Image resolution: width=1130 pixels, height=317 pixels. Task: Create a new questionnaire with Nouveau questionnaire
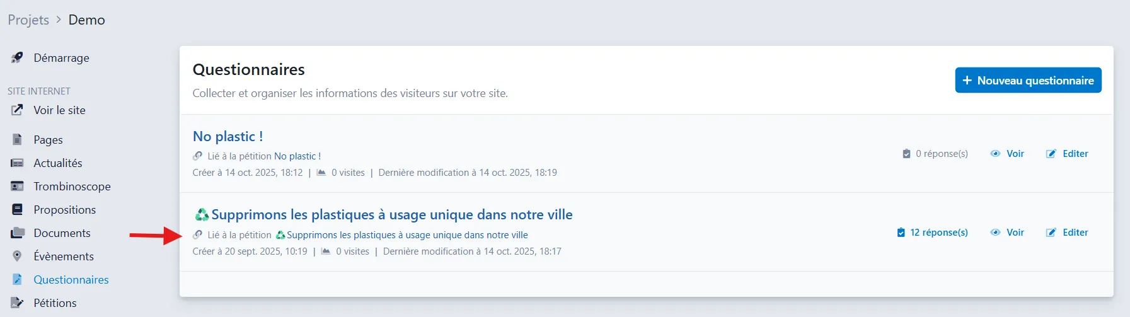click(x=1028, y=81)
